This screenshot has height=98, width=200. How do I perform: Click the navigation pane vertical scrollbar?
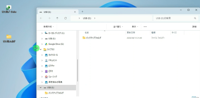pyautogui.click(x=78, y=71)
